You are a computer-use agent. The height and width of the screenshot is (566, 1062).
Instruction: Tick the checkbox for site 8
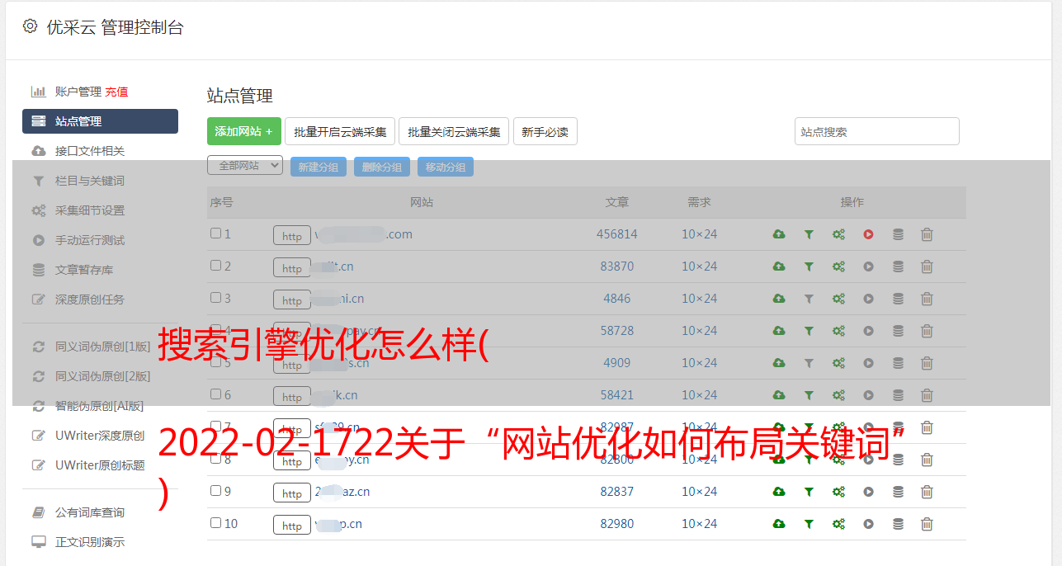click(x=215, y=459)
